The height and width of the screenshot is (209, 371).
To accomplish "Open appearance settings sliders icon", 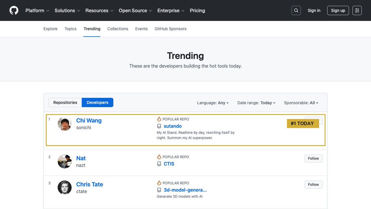I will pyautogui.click(x=357, y=11).
